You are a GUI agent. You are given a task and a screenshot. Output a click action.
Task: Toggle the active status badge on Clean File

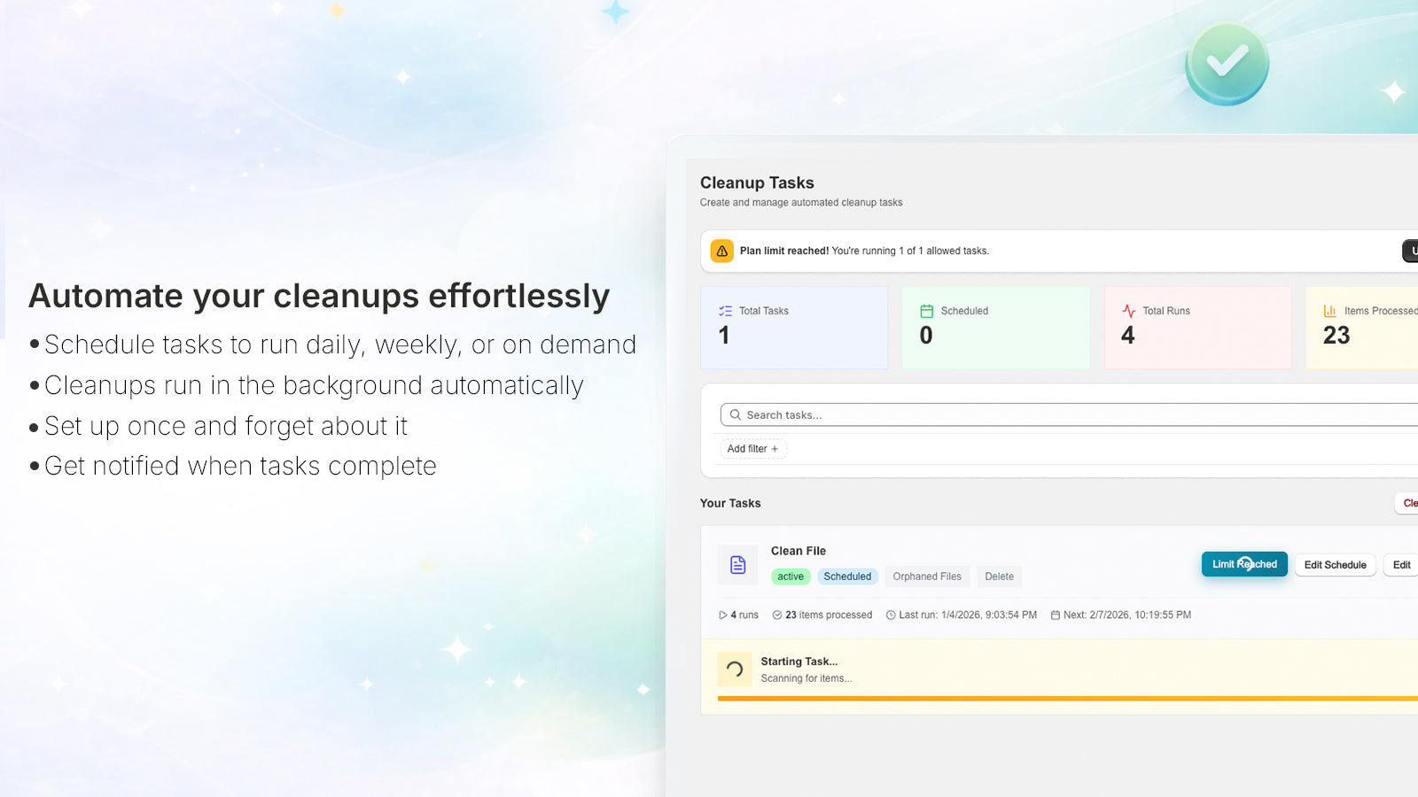point(790,576)
